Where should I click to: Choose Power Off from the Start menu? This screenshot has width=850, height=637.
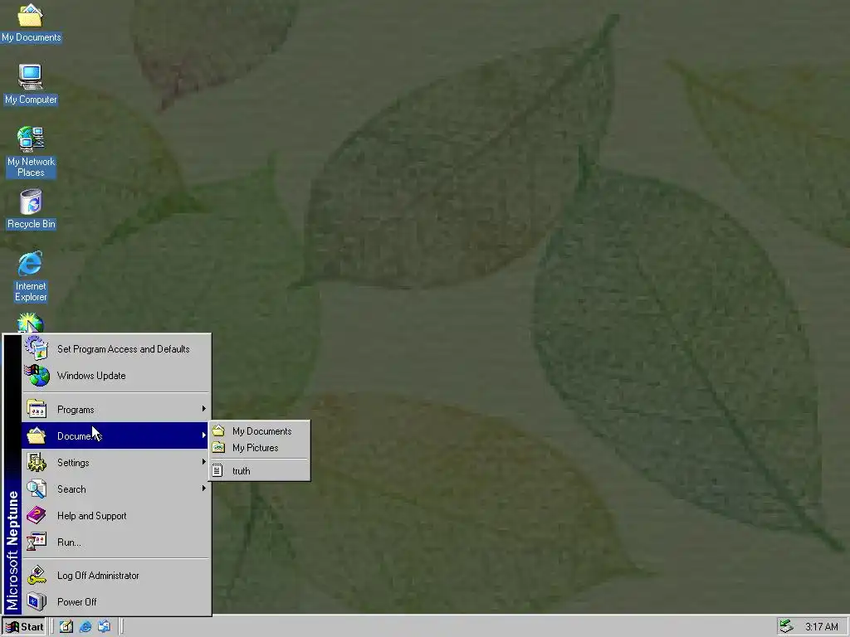pos(115,602)
